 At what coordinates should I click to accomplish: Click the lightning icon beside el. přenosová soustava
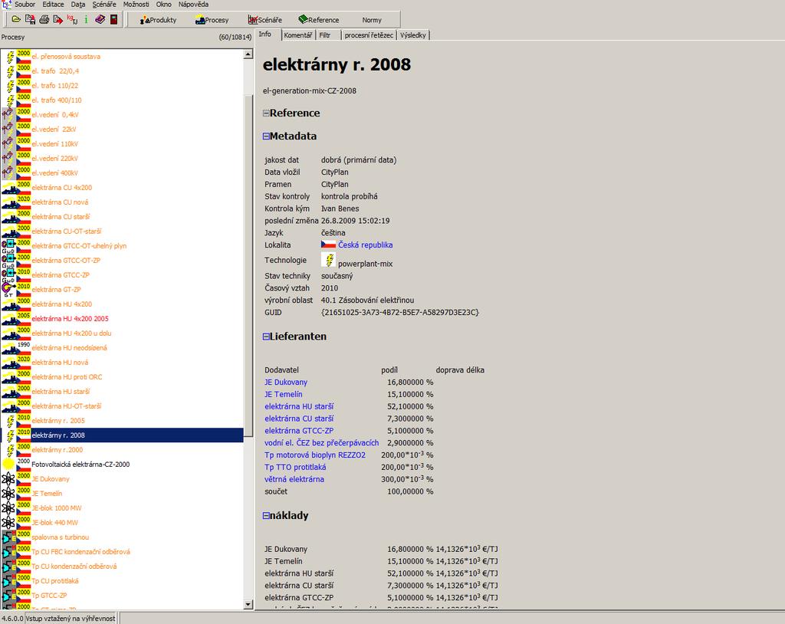point(10,57)
